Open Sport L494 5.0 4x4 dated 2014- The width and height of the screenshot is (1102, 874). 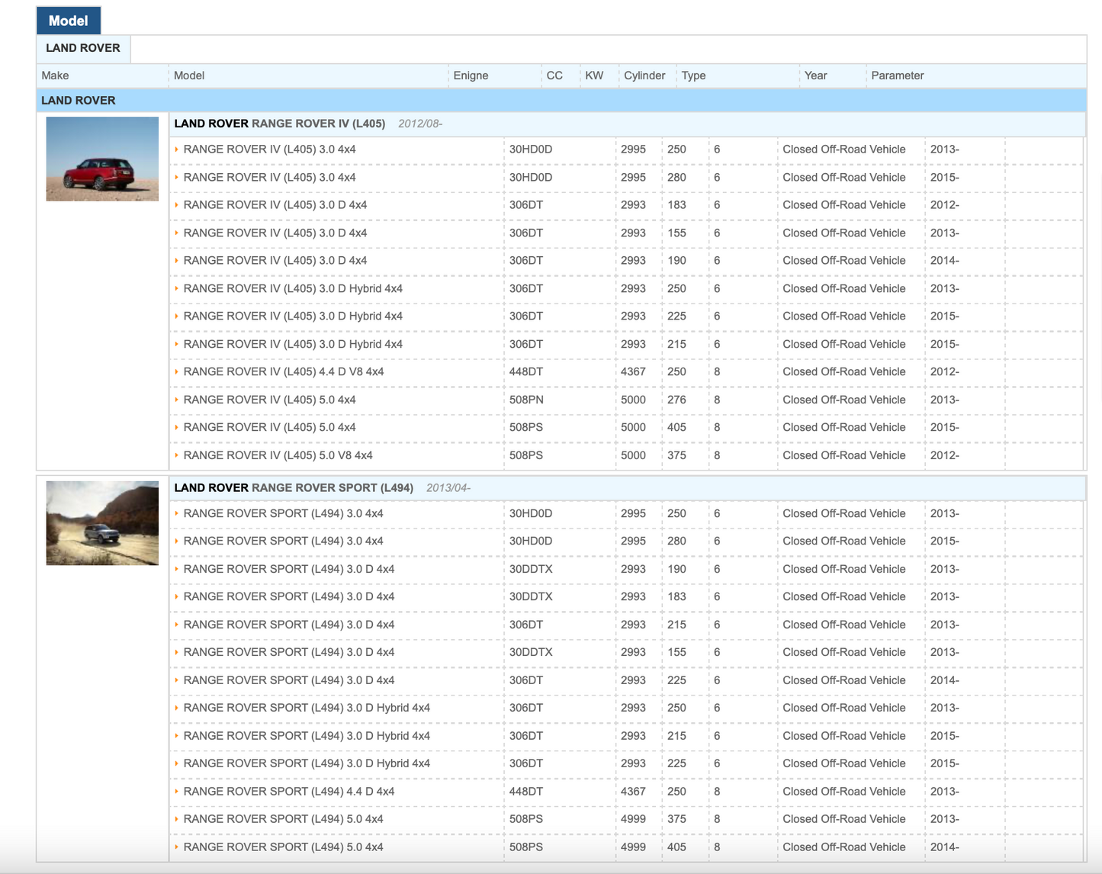tap(283, 847)
